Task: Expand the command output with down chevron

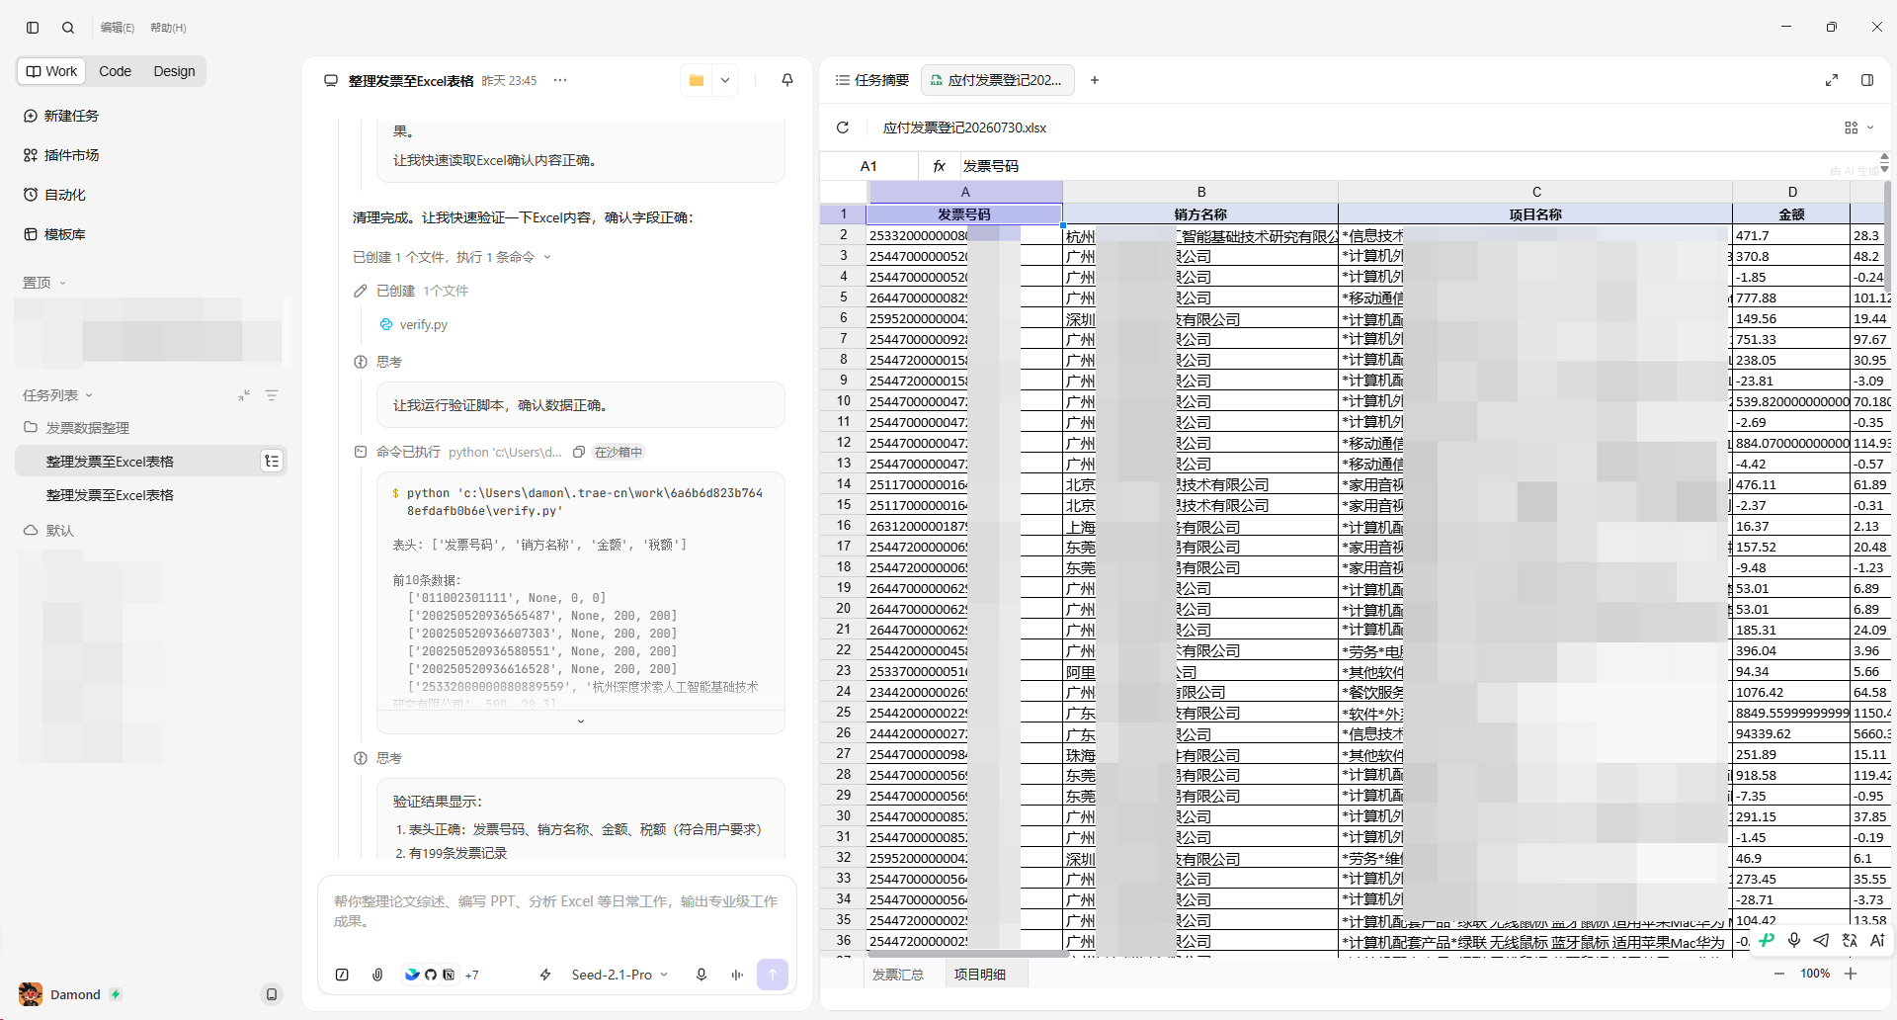Action: pos(581,722)
